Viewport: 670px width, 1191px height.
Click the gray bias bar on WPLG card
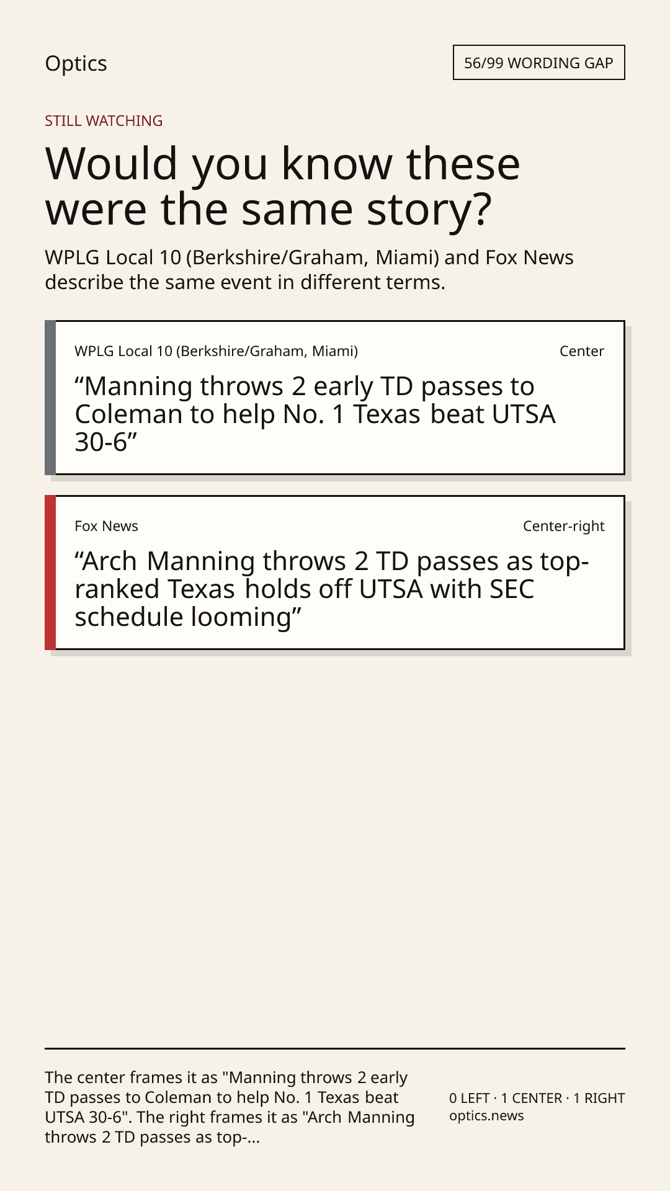50,398
